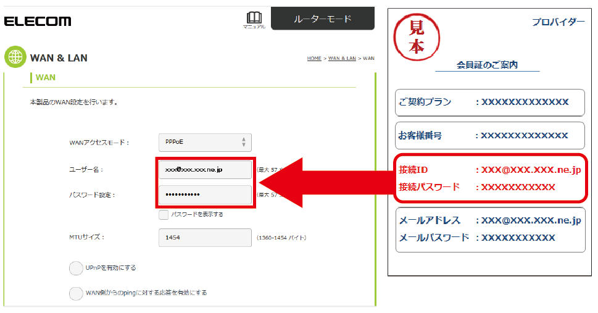Image resolution: width=598 pixels, height=313 pixels.
Task: Toggle WAN-side ping response option
Action: click(76, 293)
